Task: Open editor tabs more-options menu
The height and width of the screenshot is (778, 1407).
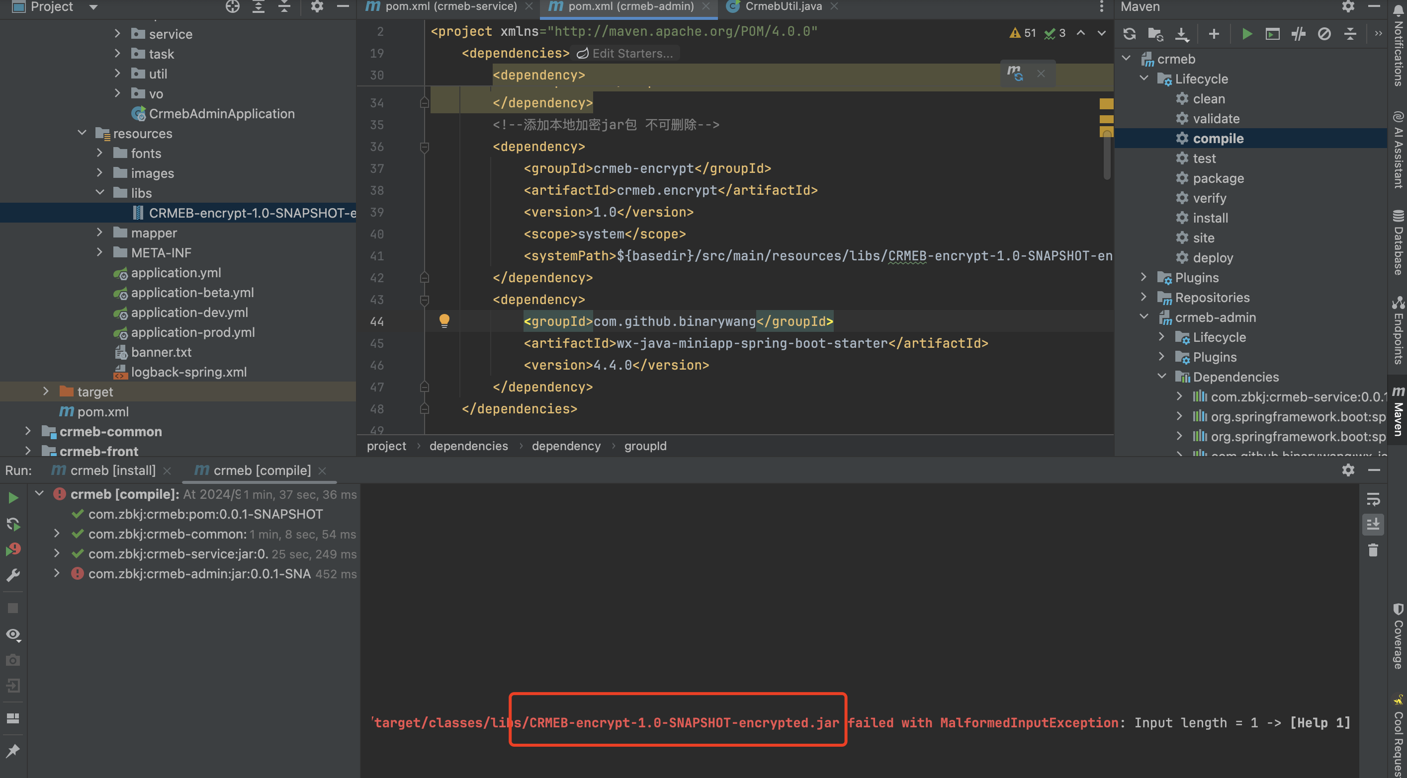Action: pos(1102,6)
